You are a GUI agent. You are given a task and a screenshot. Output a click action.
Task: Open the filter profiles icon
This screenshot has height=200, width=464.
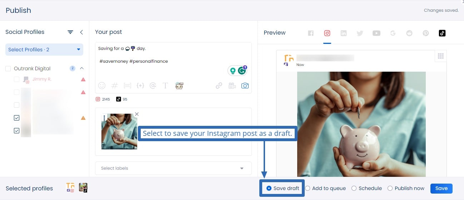[x=70, y=32]
